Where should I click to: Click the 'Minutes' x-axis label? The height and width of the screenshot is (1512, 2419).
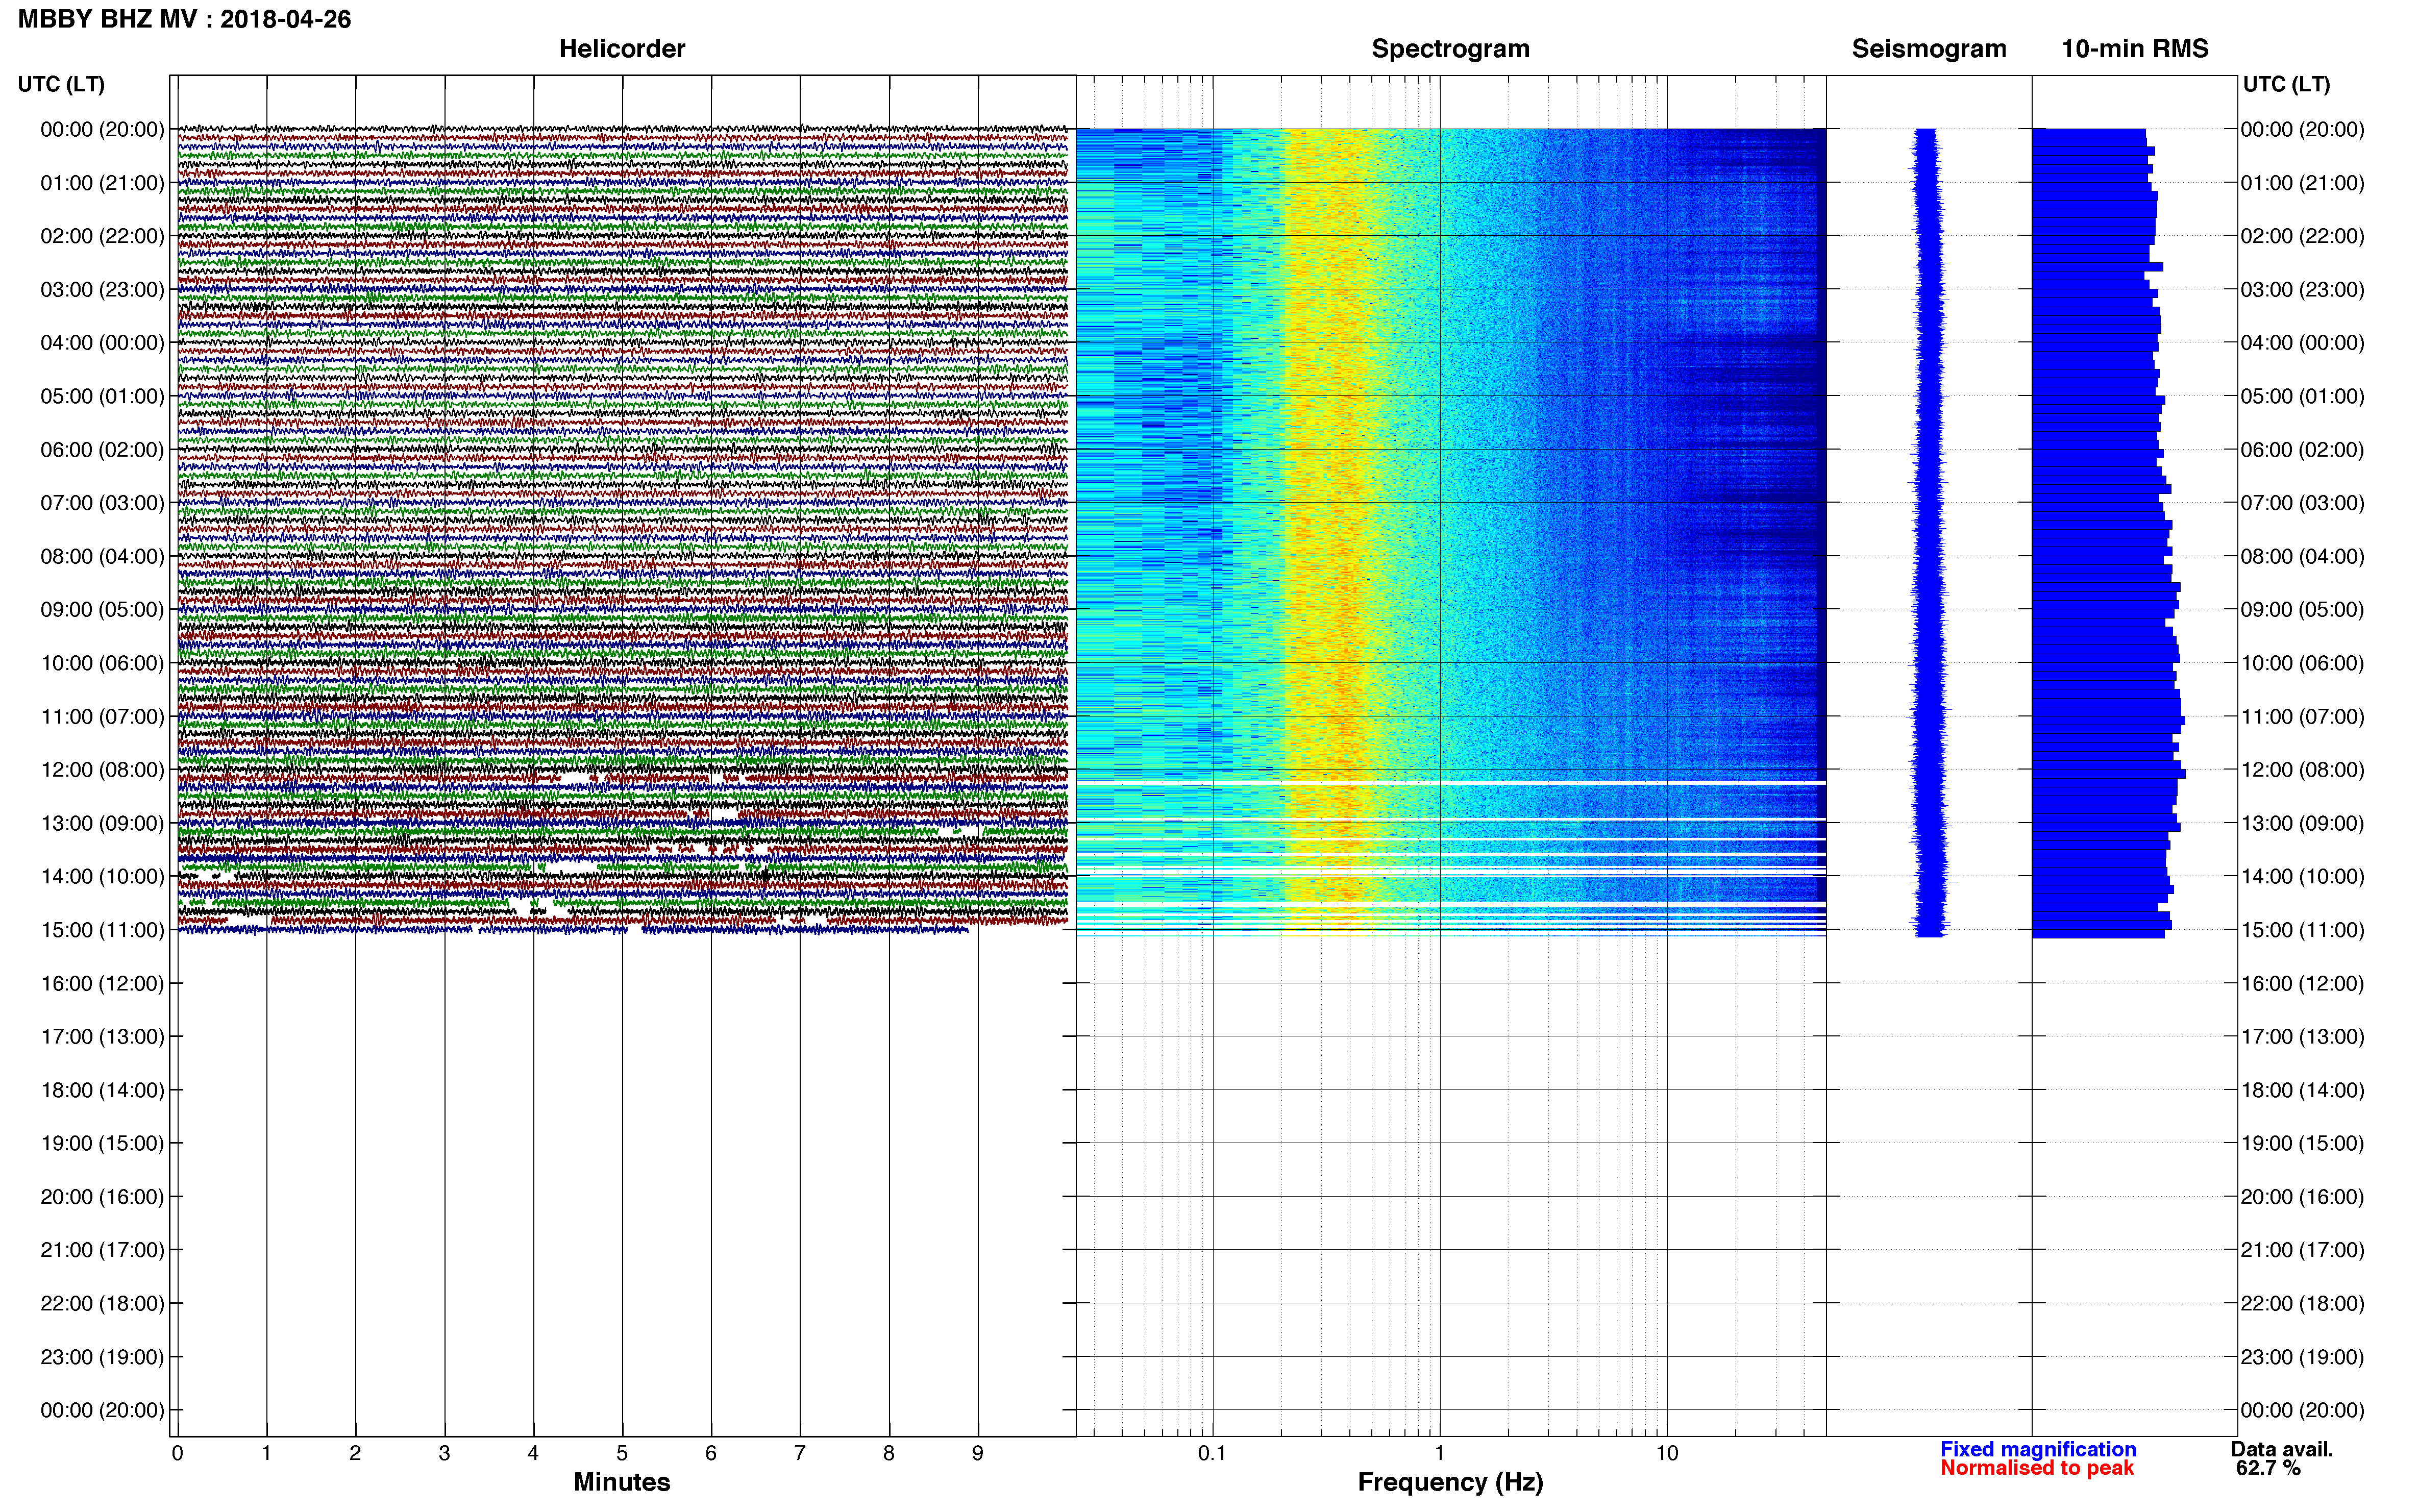622,1482
